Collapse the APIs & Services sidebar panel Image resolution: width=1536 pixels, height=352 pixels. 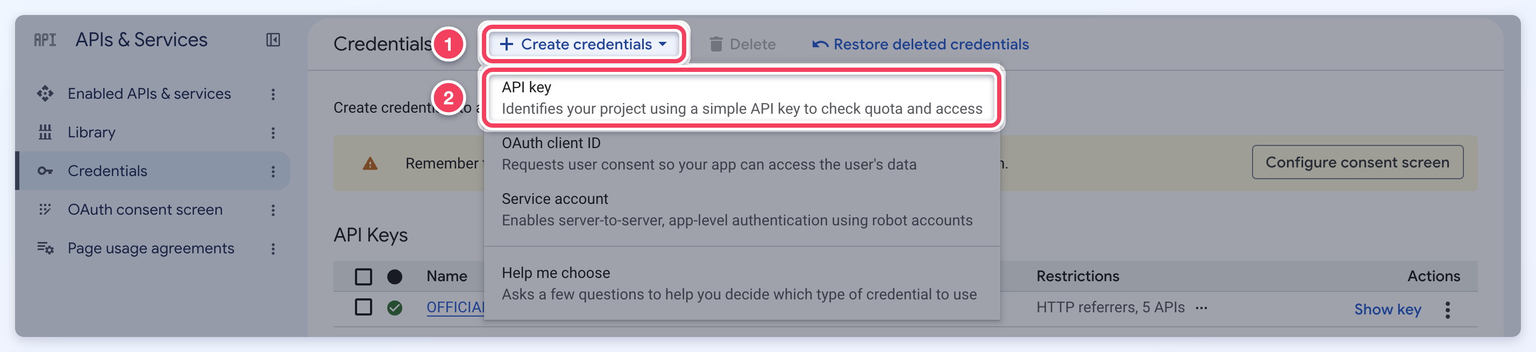[x=273, y=40]
